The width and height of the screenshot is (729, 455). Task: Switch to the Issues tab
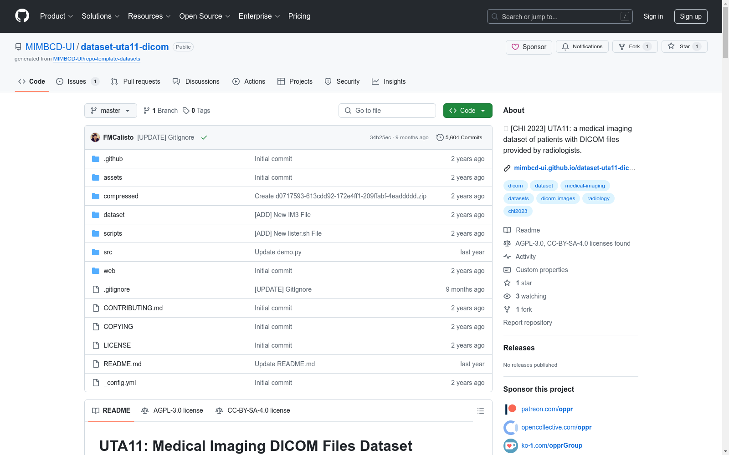77,81
